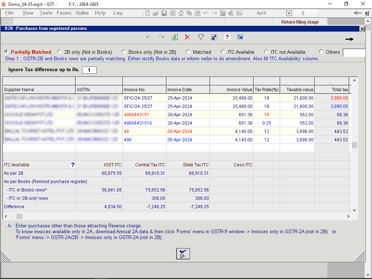Viewport: 372px width, 279px height.
Task: Click the Ignore Tax difference amount field
Action: click(89, 70)
